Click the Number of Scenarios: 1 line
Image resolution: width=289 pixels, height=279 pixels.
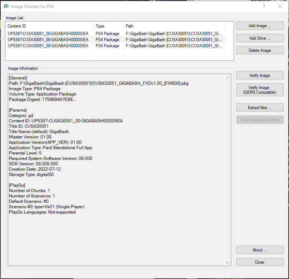(x=32, y=196)
